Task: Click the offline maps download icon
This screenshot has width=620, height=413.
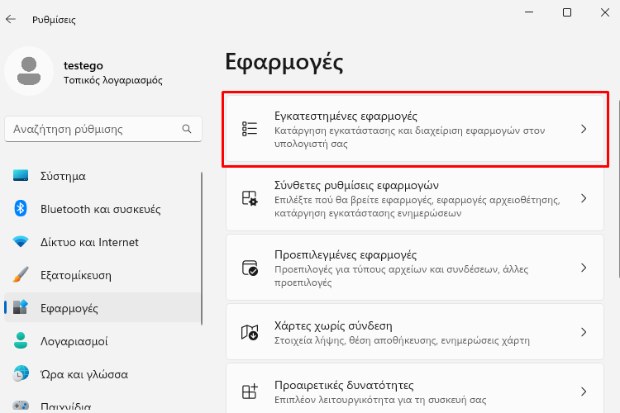Action: (250, 332)
